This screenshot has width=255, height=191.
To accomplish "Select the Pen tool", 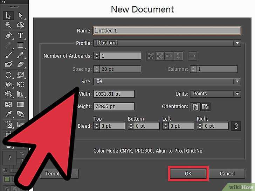I will (8, 35).
